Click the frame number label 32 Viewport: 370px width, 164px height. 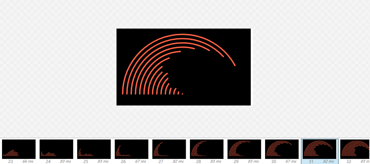tap(349, 162)
